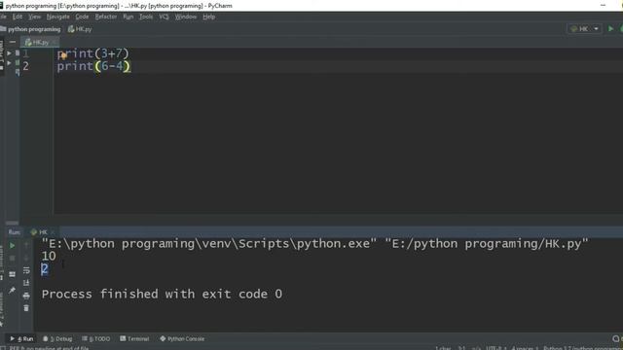Open the Python Console tool window
The image size is (623, 350).
tap(182, 339)
